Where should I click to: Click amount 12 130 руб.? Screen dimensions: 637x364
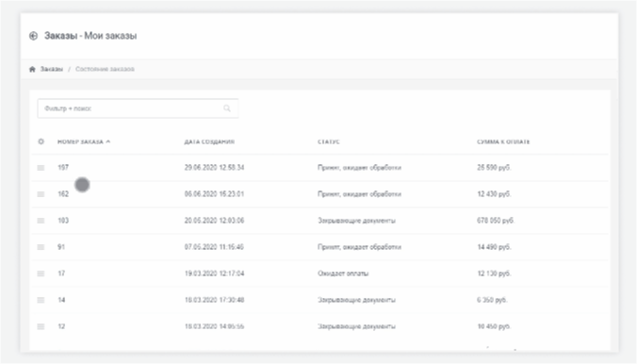click(x=494, y=273)
